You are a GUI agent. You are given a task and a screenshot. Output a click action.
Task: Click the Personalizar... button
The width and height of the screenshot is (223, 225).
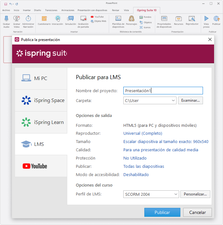pyautogui.click(x=195, y=194)
